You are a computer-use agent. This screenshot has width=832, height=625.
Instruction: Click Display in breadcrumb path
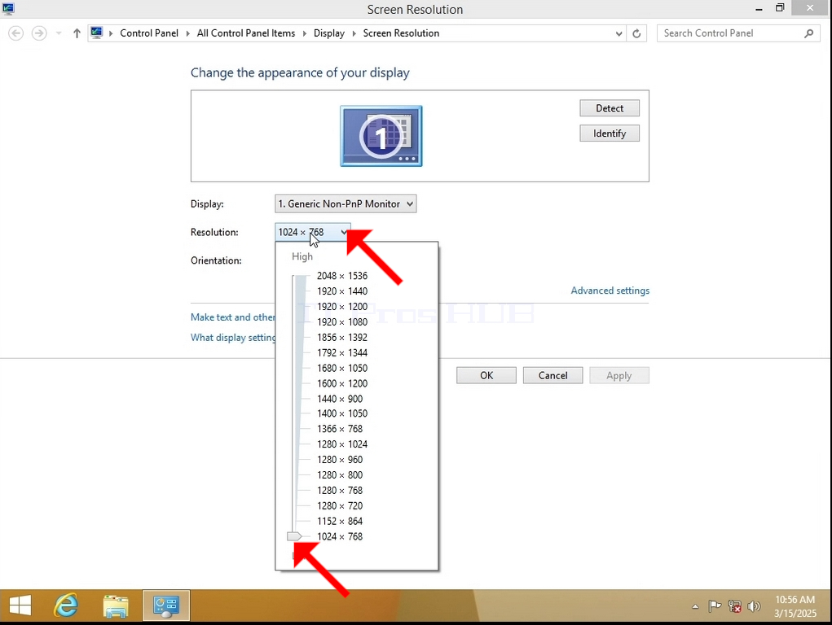pos(329,33)
